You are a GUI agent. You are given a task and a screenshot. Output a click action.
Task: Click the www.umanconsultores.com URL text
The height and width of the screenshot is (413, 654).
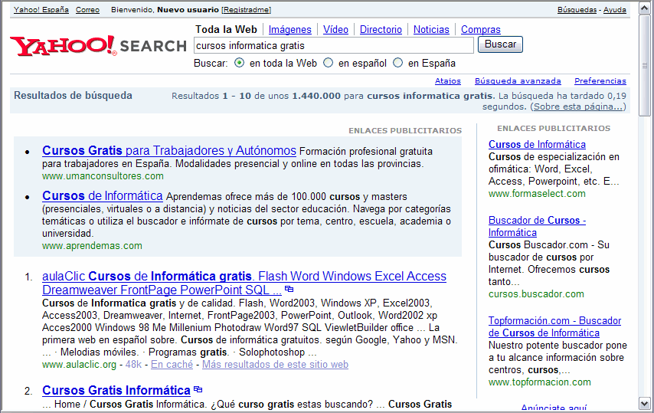point(103,176)
